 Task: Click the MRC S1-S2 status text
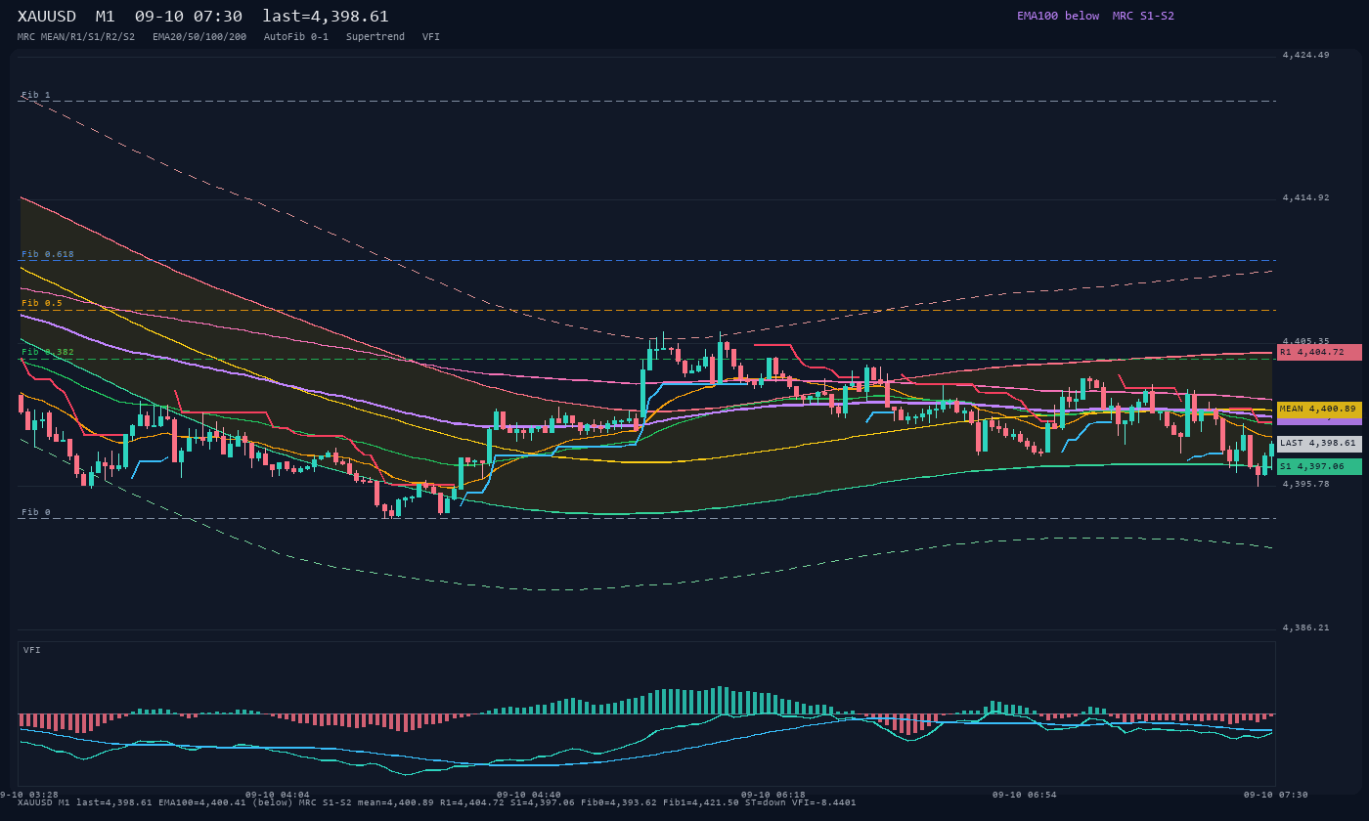[x=1143, y=16]
